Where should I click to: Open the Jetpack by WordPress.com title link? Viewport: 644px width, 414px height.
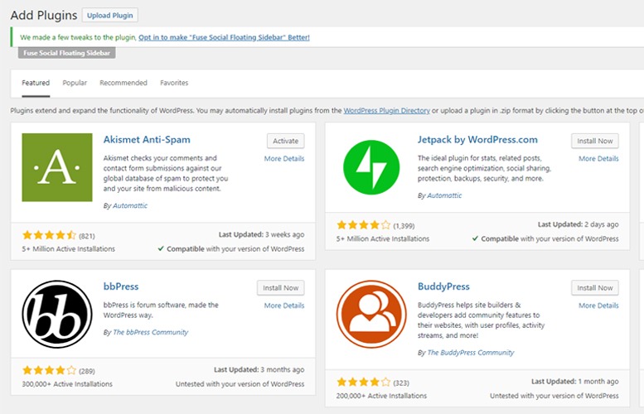pyautogui.click(x=477, y=139)
